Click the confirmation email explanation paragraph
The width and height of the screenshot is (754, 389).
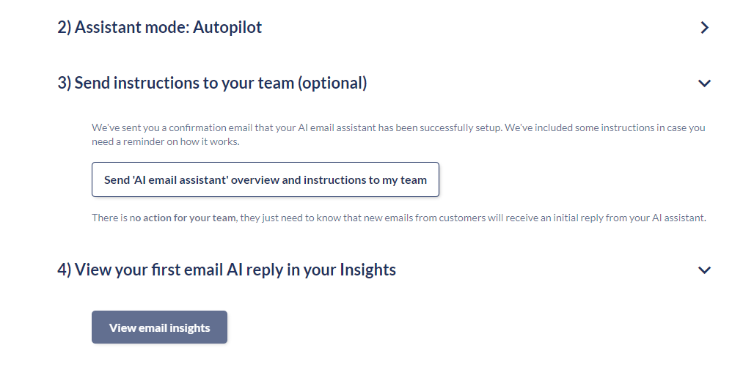(398, 134)
